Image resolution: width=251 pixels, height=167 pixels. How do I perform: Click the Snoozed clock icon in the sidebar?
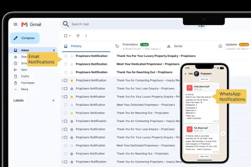(x=15, y=63)
